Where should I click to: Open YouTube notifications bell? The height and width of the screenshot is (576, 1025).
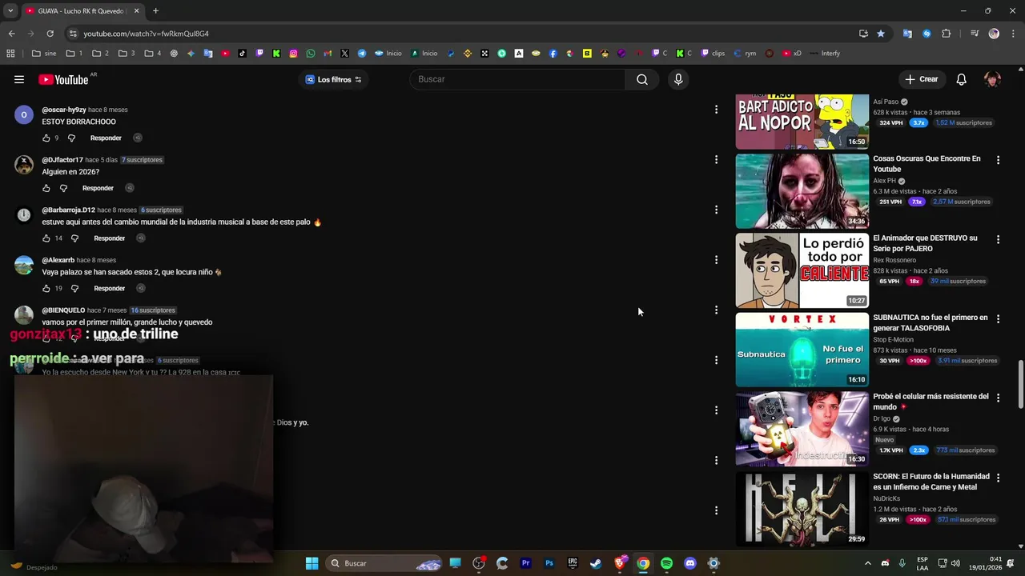click(x=962, y=79)
